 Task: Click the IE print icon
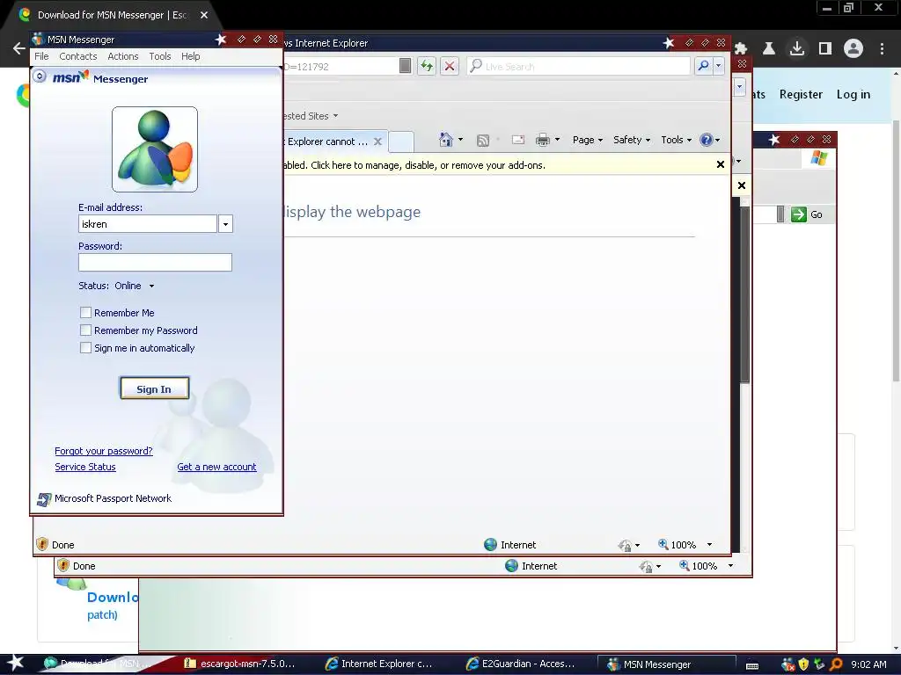pos(542,140)
